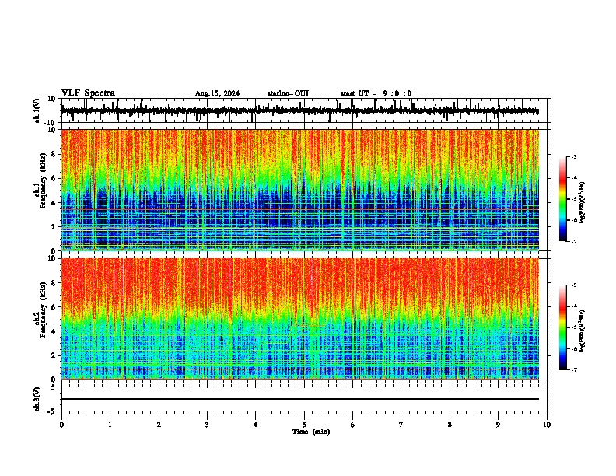This screenshot has width=616, height=476.
Task: Click time axis tick label "1"
Action: pos(110,425)
